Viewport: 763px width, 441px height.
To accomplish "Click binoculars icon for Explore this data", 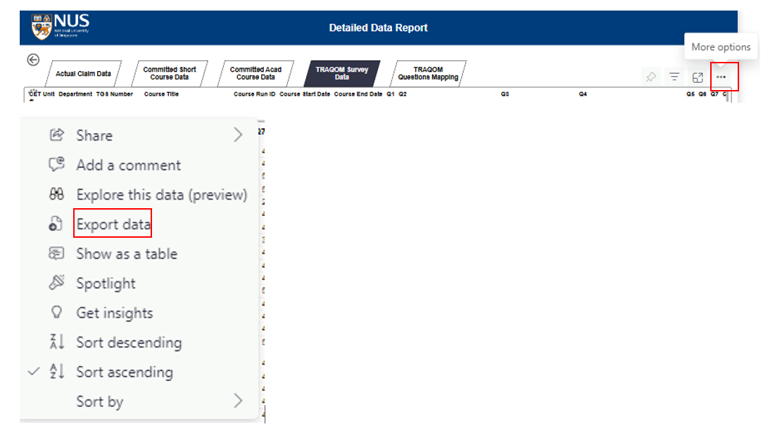I will [56, 195].
